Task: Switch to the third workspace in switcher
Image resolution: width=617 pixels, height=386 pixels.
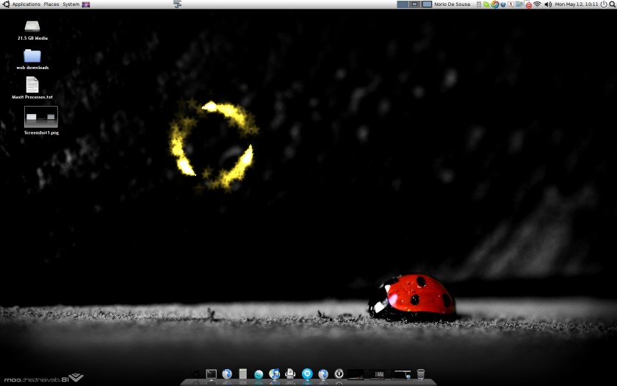Action: coord(426,4)
